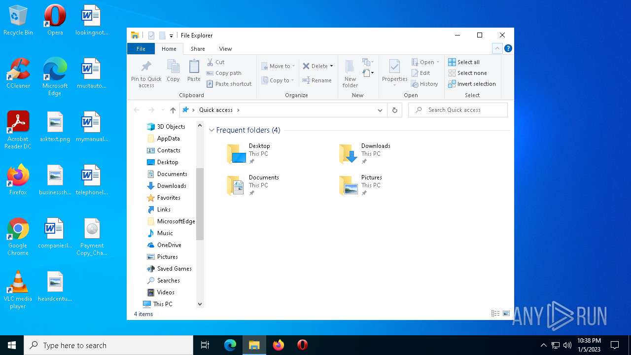
Task: Collapse the ribbon with the chevron
Action: [497, 48]
